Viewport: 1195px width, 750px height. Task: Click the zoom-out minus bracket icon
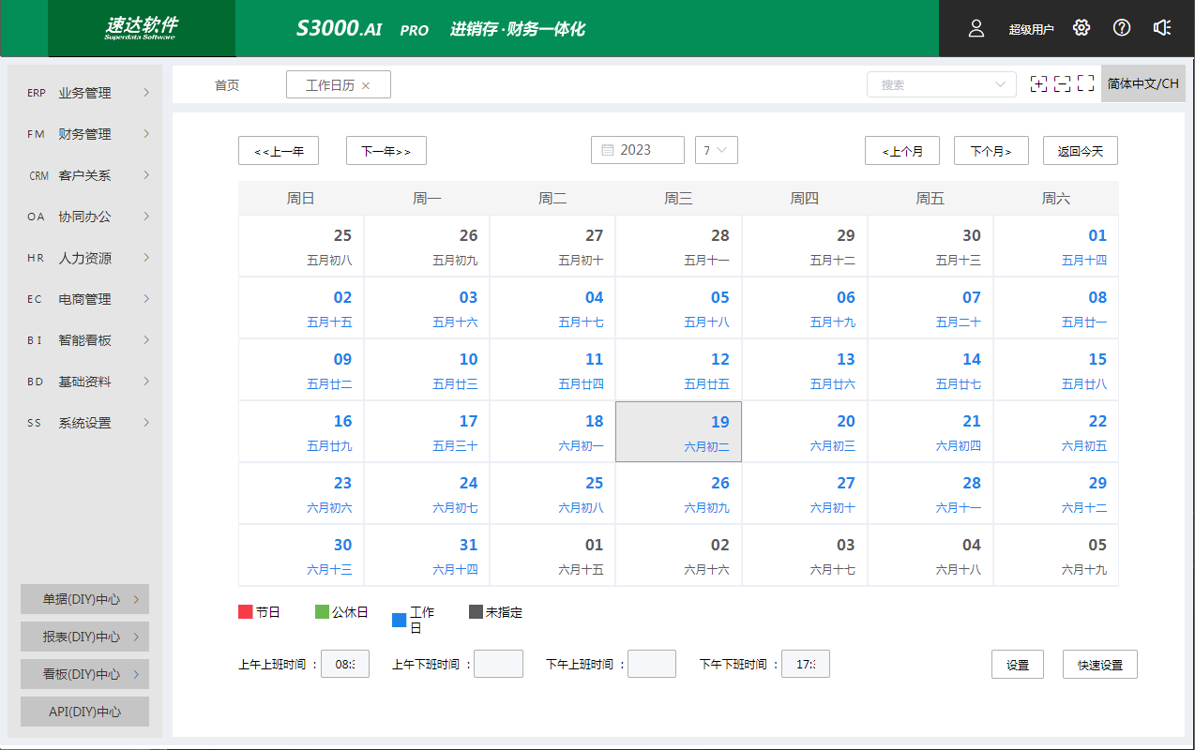pyautogui.click(x=1062, y=84)
